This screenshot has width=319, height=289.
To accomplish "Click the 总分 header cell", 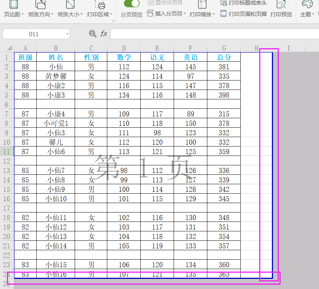I will 224,57.
